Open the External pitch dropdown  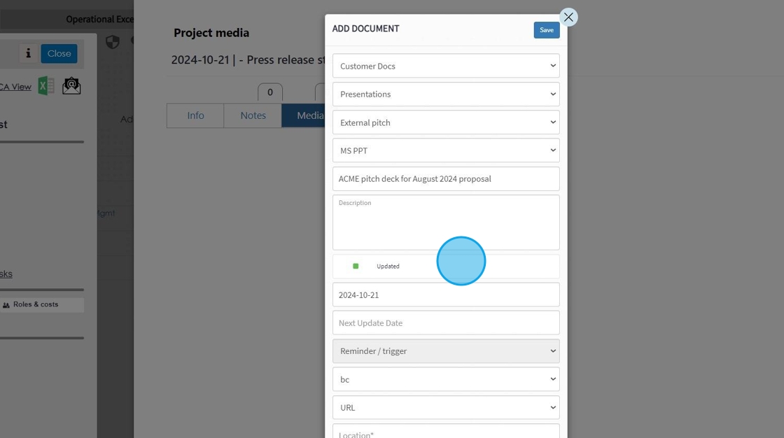click(x=446, y=122)
